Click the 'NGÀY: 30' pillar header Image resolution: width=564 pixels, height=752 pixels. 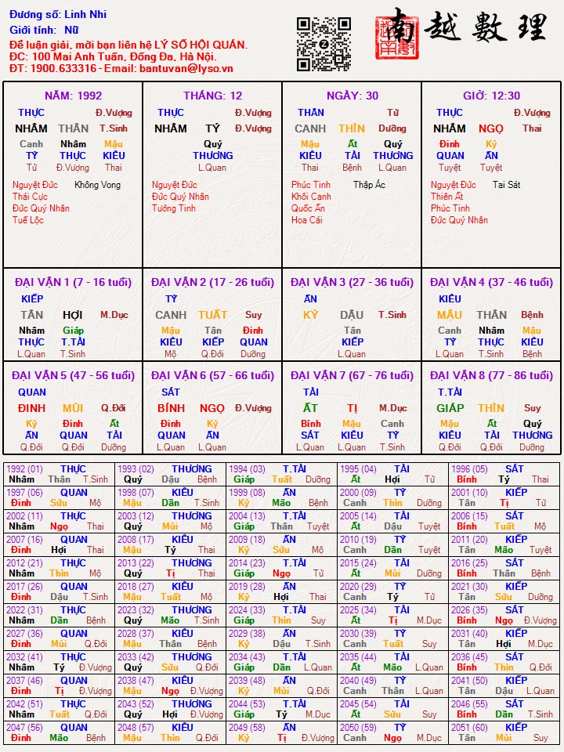pos(352,96)
